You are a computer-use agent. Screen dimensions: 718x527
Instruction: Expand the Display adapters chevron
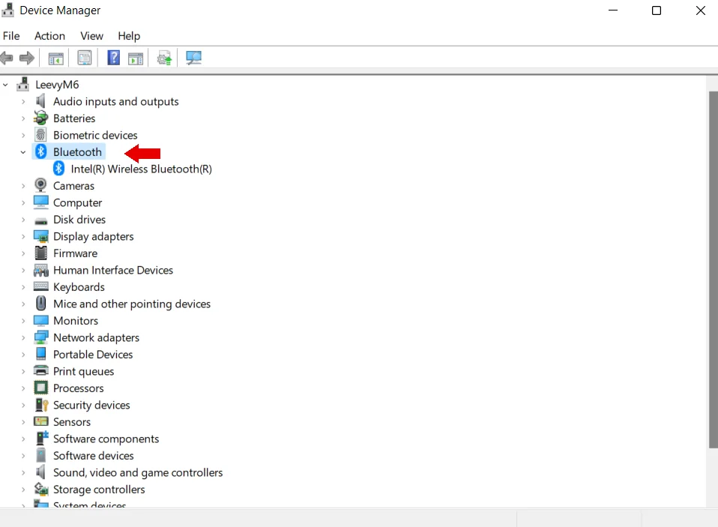click(x=23, y=237)
